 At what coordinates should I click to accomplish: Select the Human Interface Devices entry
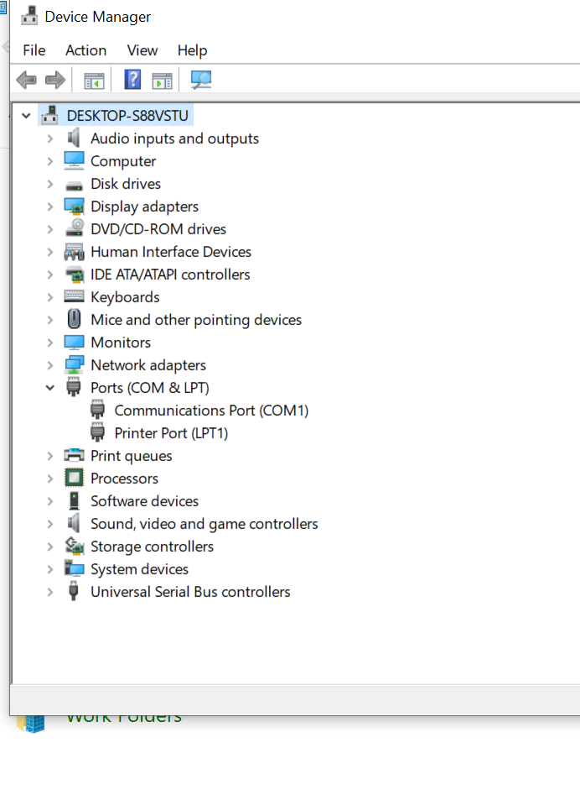point(171,252)
